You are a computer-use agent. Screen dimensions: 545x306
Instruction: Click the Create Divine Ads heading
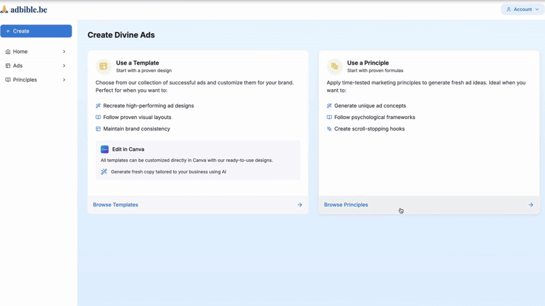tap(121, 35)
